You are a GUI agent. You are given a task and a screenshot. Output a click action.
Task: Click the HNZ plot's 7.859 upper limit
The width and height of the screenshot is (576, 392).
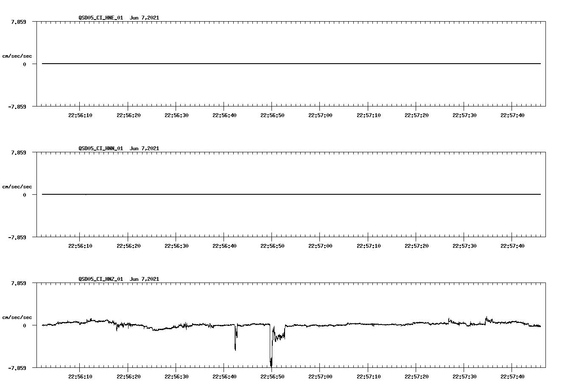click(x=19, y=283)
